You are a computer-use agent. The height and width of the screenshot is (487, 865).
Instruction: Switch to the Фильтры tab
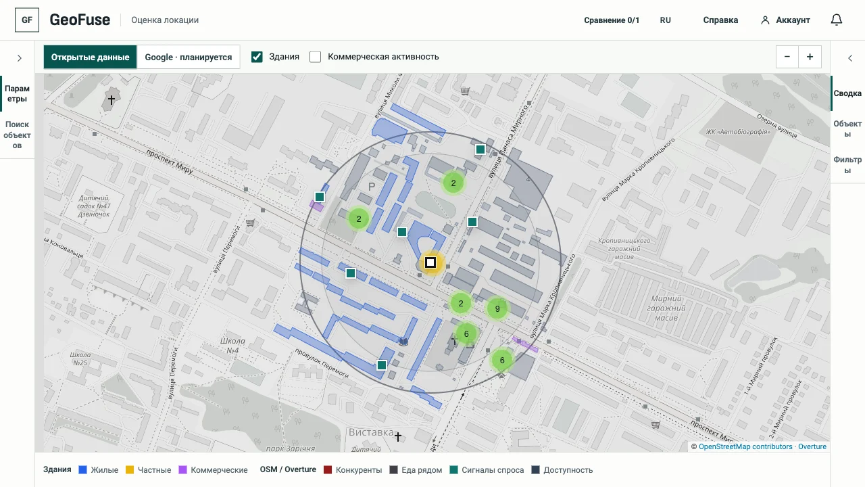[x=847, y=165]
